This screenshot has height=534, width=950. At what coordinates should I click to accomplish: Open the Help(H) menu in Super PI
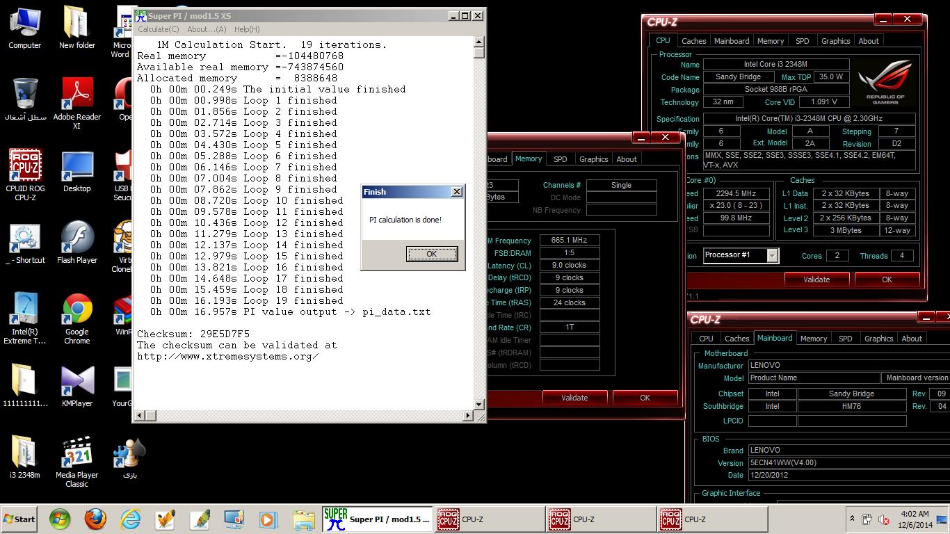click(247, 29)
